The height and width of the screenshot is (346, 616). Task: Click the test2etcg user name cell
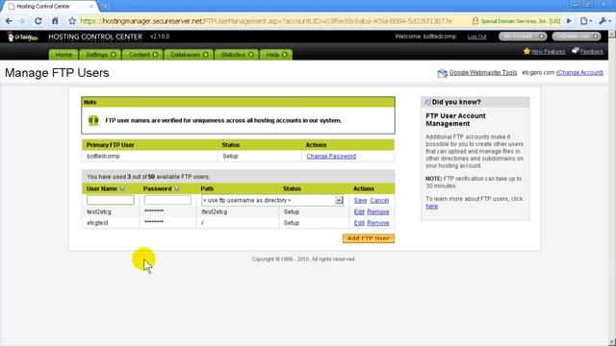pyautogui.click(x=110, y=211)
